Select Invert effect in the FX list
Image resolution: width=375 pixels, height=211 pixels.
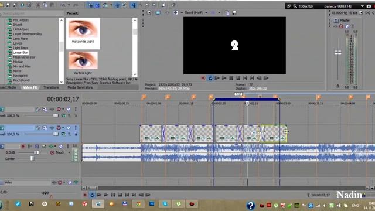pos(18,25)
